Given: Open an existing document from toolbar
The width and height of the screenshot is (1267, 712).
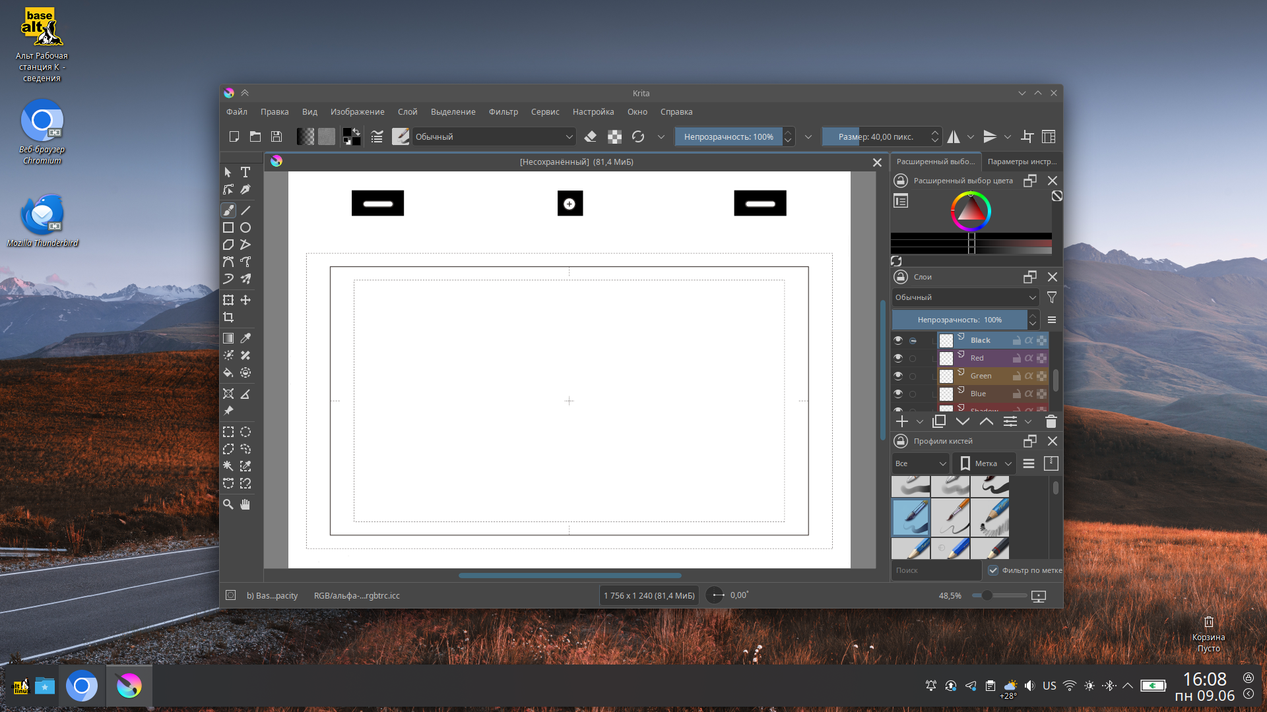Looking at the screenshot, I should coord(255,136).
